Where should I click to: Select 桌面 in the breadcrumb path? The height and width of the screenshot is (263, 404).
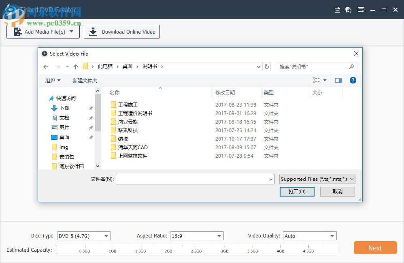127,66
